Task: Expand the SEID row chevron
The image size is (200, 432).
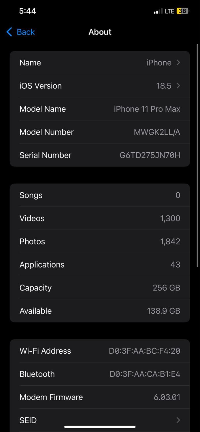Action: point(178,420)
